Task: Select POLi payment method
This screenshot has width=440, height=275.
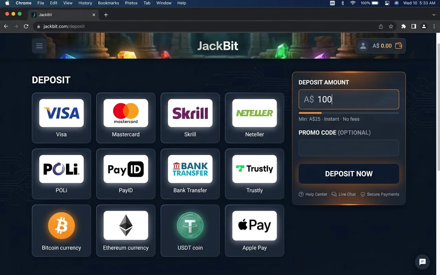Action: click(x=62, y=174)
